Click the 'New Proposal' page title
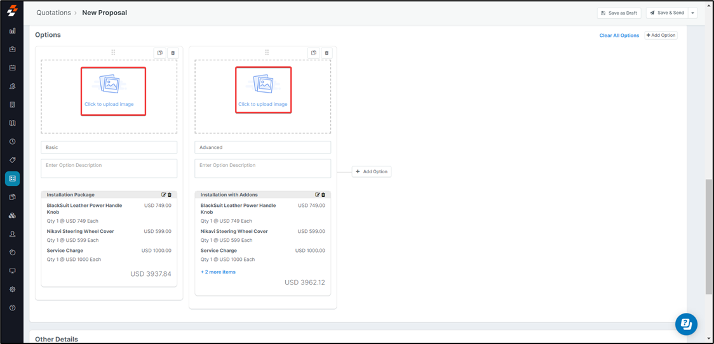The image size is (714, 344). 104,13
